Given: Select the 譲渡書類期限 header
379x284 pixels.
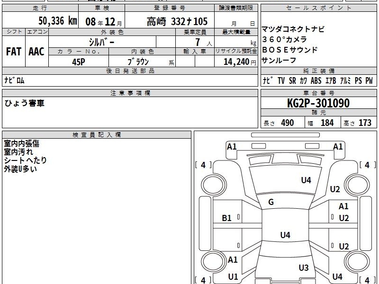Looking at the screenshot, I should pyautogui.click(x=236, y=8).
